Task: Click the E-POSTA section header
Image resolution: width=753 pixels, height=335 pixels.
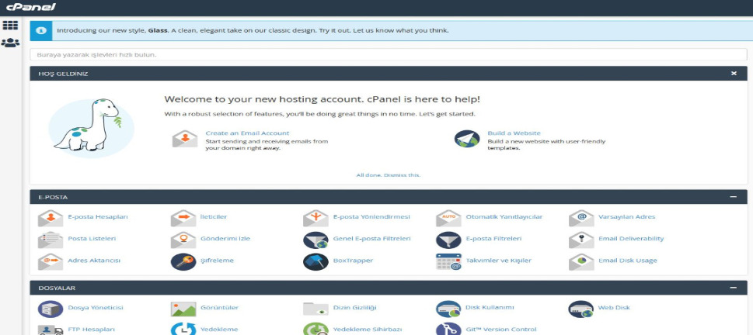Action: pos(389,197)
